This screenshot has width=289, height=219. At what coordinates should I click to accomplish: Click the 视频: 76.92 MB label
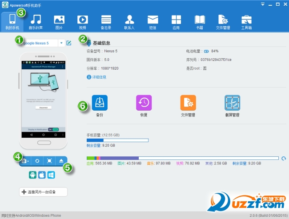188,163
